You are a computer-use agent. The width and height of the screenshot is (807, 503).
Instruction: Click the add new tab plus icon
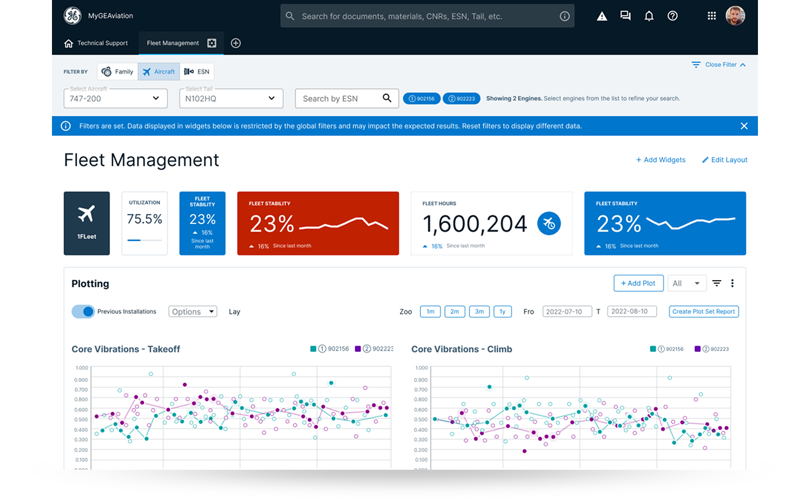coord(236,43)
